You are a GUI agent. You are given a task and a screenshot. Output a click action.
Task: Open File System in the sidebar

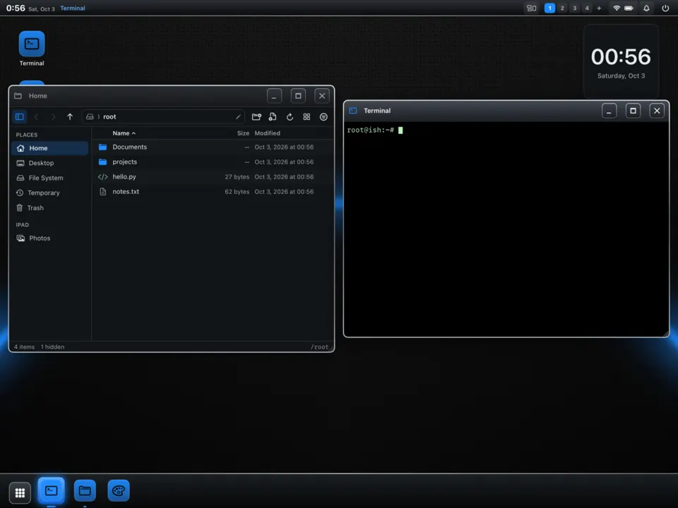[x=49, y=178]
